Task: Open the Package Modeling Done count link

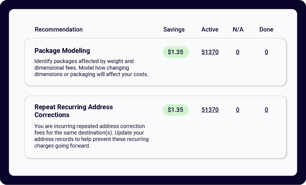Action: (x=266, y=52)
